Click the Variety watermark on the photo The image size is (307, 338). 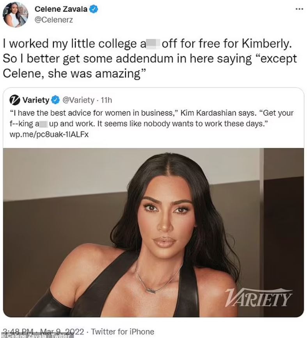coord(258,297)
